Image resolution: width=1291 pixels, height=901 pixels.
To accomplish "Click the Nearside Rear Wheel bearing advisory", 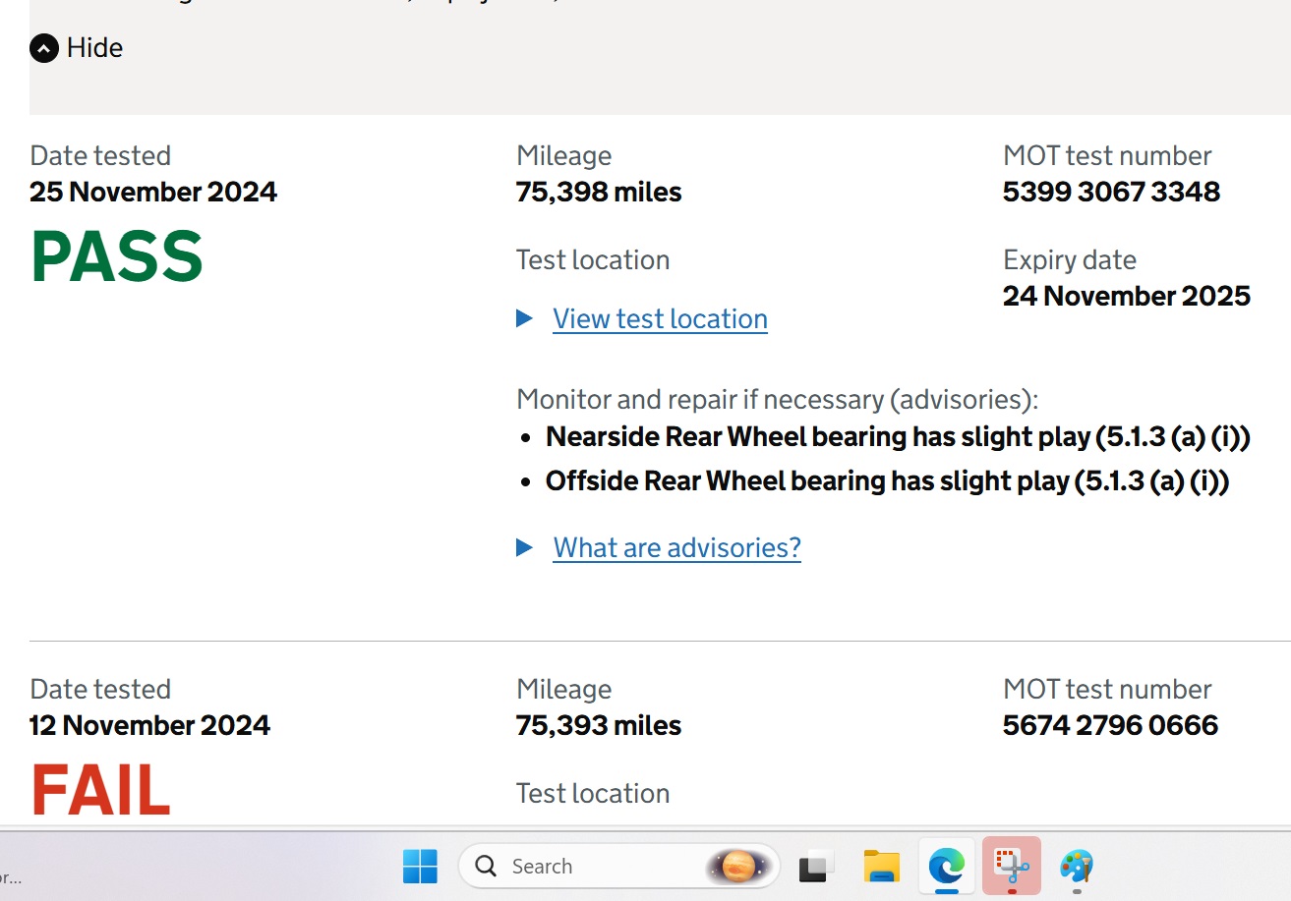I will click(897, 436).
